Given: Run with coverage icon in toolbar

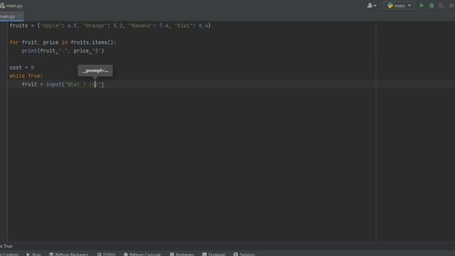Looking at the screenshot, I should [441, 6].
